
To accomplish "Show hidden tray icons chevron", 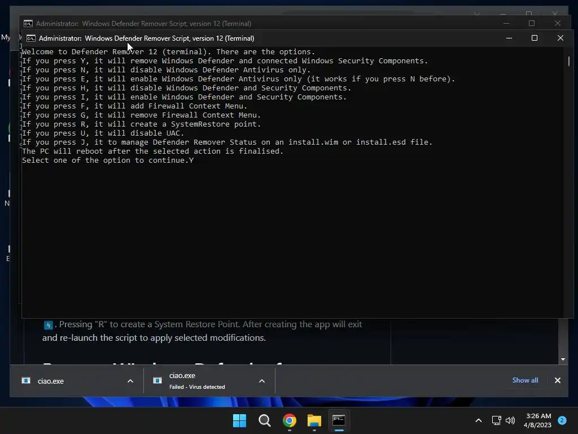I will click(479, 420).
